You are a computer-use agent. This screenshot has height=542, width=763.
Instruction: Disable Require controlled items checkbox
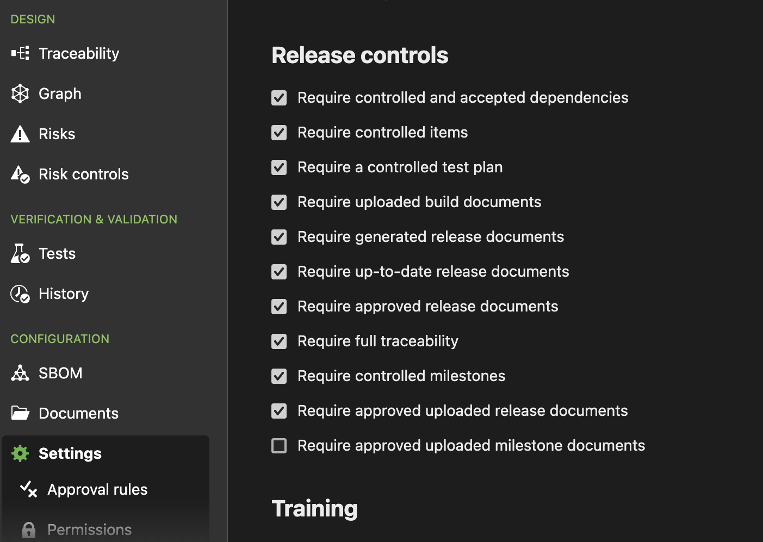click(279, 133)
